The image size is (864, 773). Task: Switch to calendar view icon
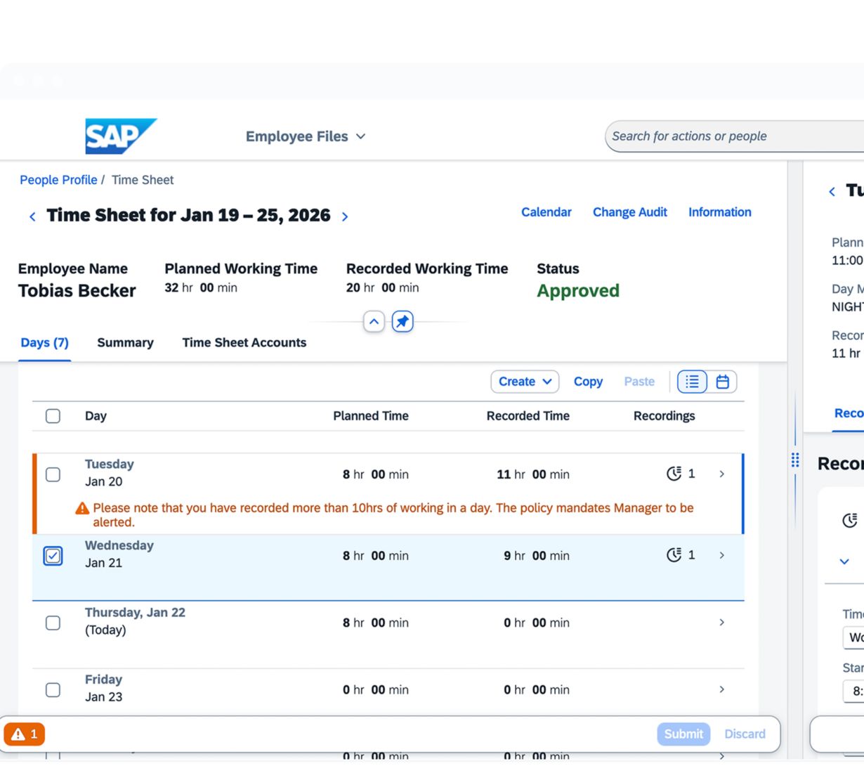(722, 382)
